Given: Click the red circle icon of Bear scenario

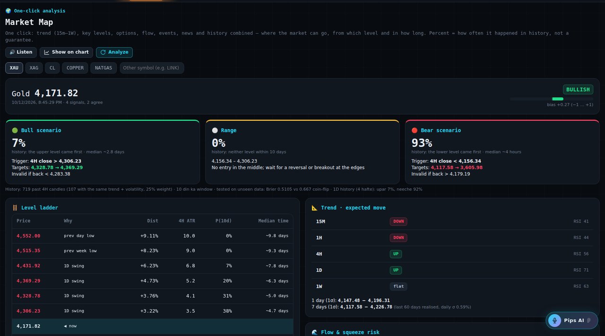Looking at the screenshot, I should 415,130.
